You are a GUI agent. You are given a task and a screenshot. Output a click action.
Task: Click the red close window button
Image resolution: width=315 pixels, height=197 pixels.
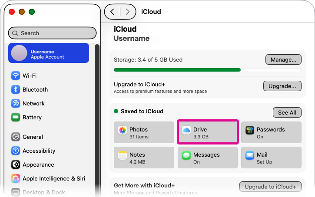(12, 12)
